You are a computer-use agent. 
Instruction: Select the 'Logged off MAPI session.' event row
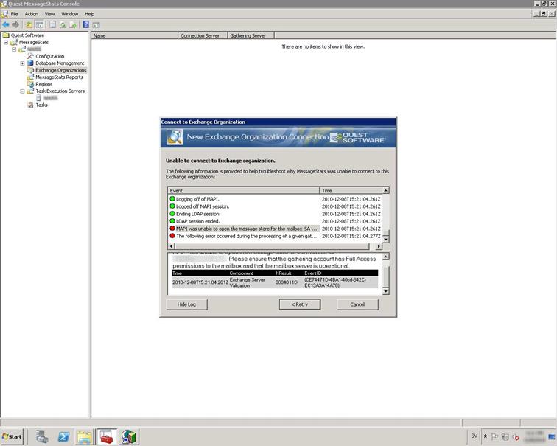tap(276, 206)
